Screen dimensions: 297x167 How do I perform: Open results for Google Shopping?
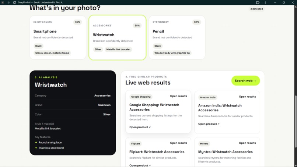click(x=178, y=96)
